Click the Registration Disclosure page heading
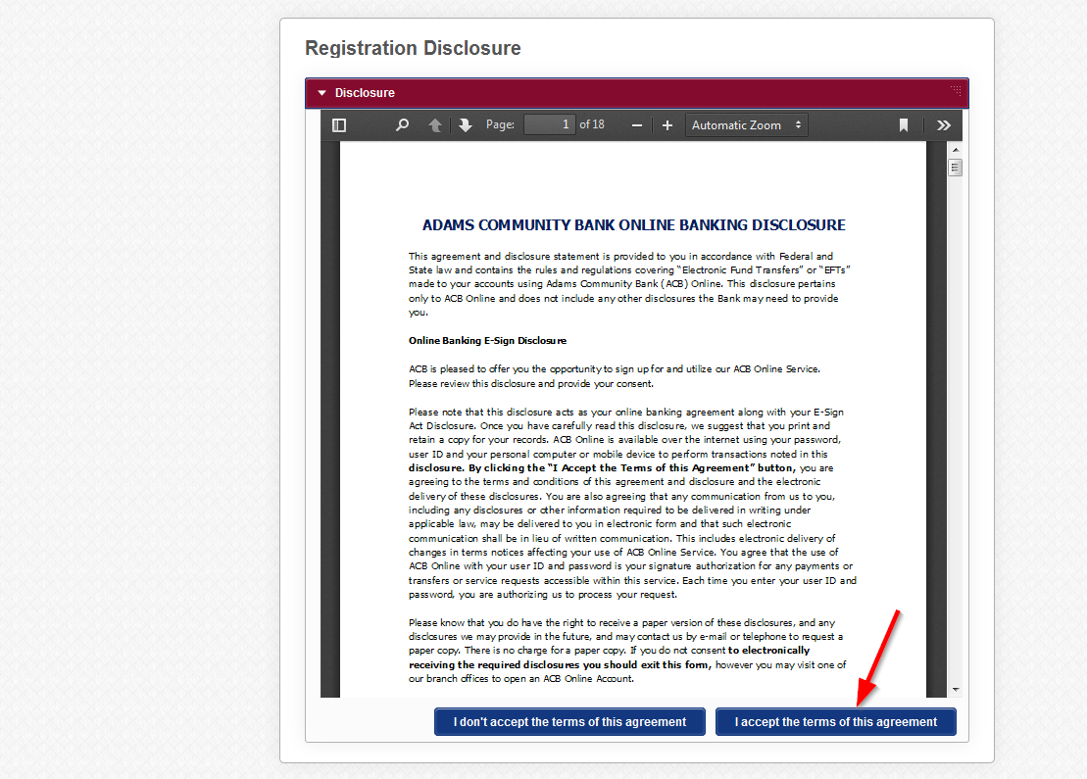Screen dimensions: 1087x779 coord(414,48)
